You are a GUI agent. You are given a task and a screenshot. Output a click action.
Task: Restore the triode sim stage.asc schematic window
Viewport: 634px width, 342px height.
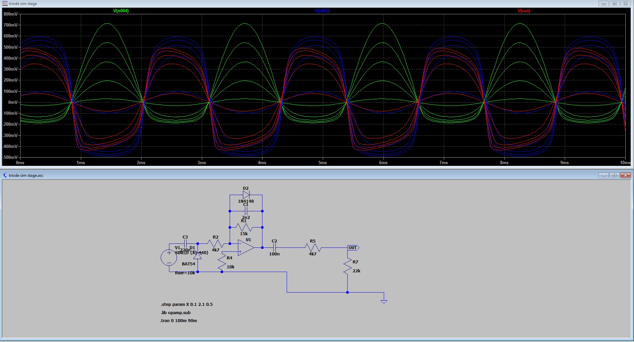(x=614, y=175)
